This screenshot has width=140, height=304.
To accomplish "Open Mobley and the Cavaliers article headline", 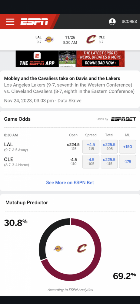I will click(x=62, y=78).
